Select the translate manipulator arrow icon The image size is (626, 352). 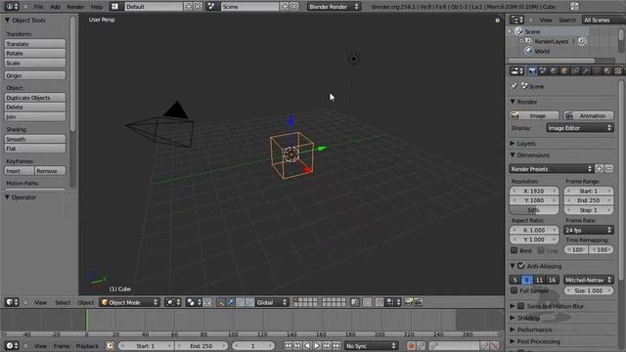(x=231, y=302)
